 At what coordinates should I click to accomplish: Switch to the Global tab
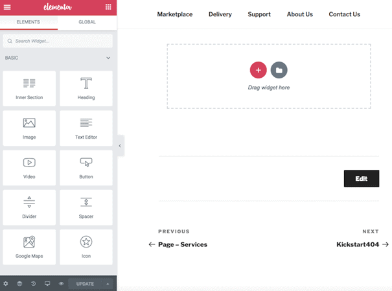coord(87,22)
